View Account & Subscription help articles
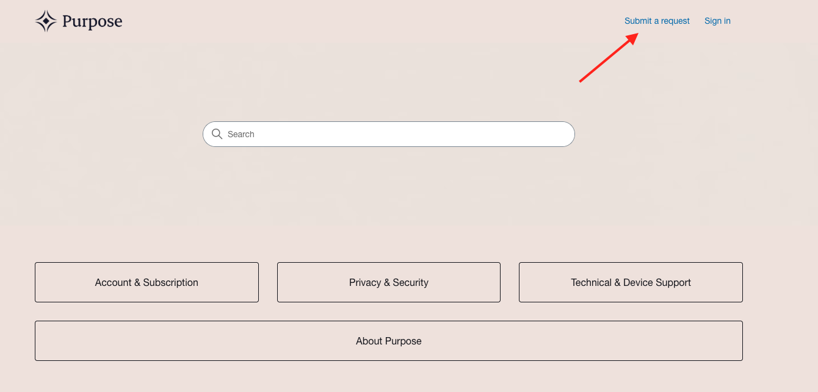 point(147,282)
